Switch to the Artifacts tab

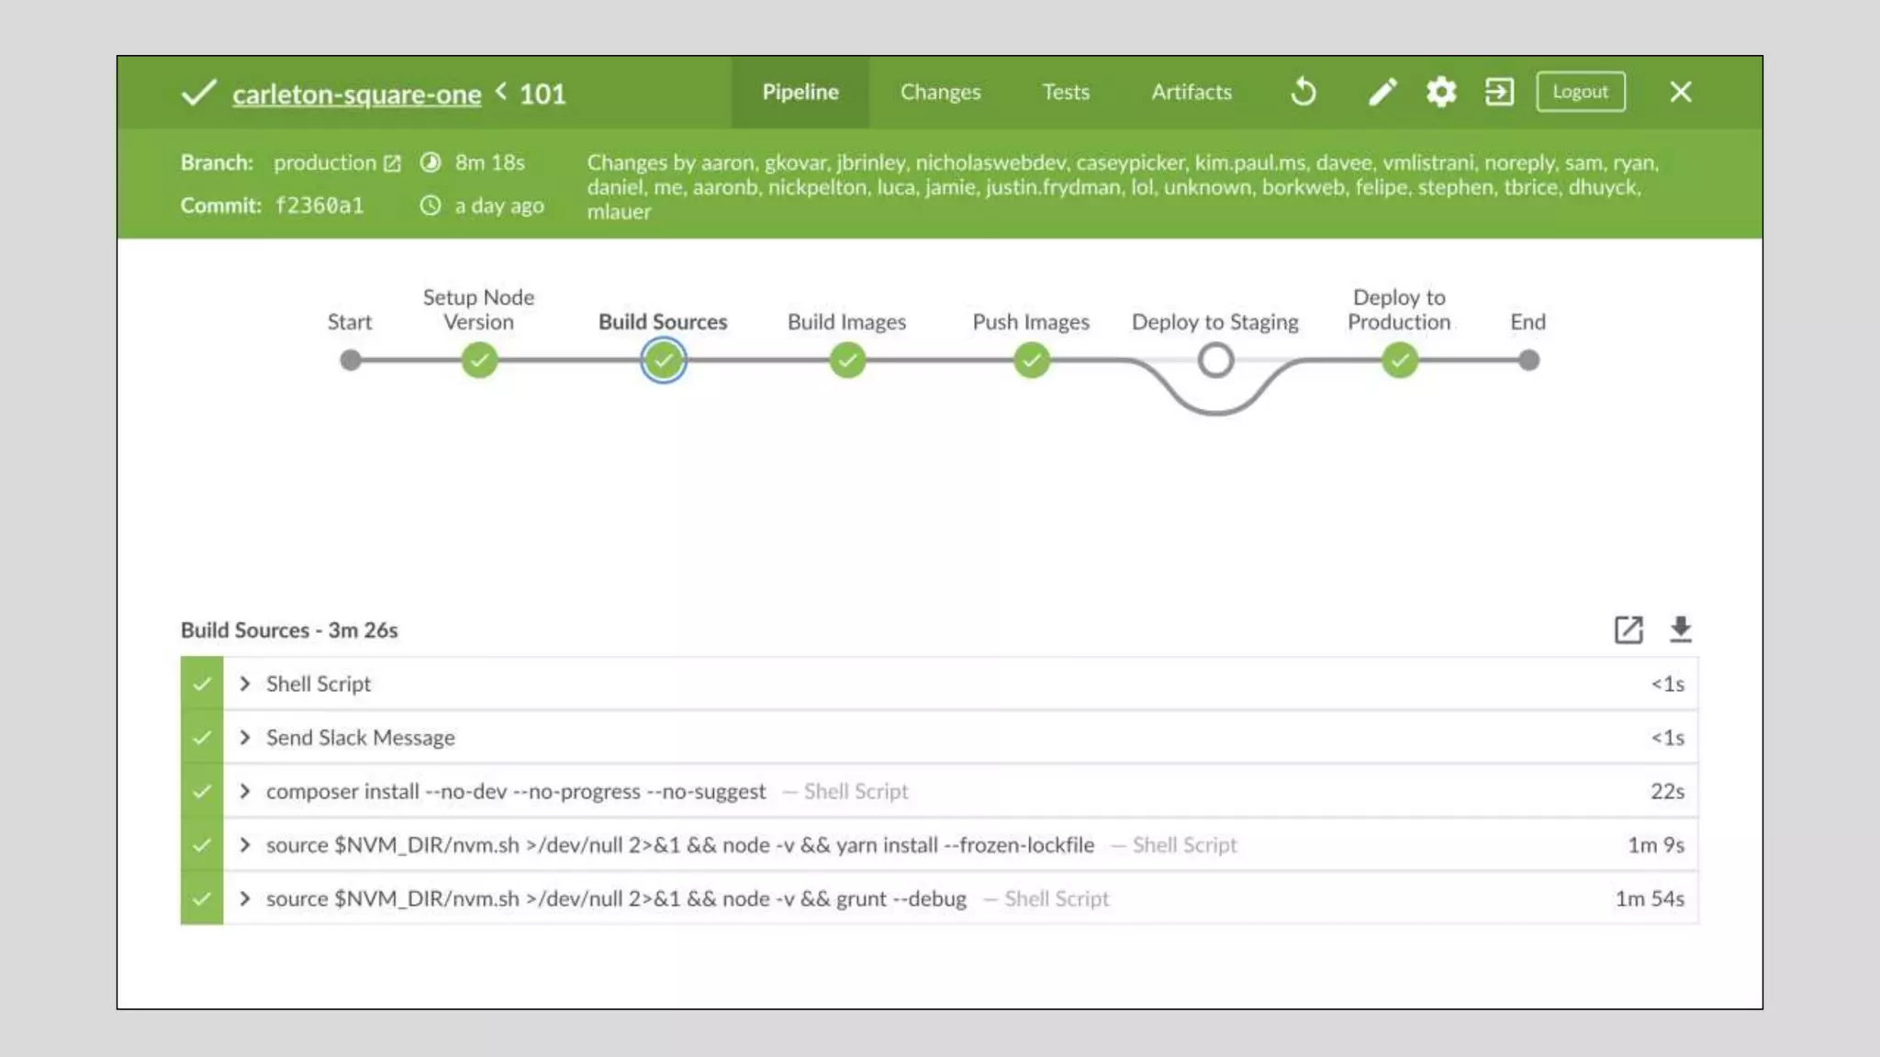tap(1191, 92)
